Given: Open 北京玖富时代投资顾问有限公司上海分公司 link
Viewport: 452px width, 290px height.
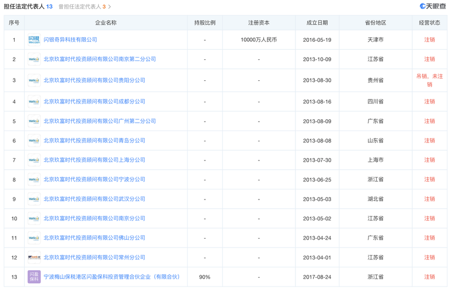Looking at the screenshot, I should [x=94, y=160].
